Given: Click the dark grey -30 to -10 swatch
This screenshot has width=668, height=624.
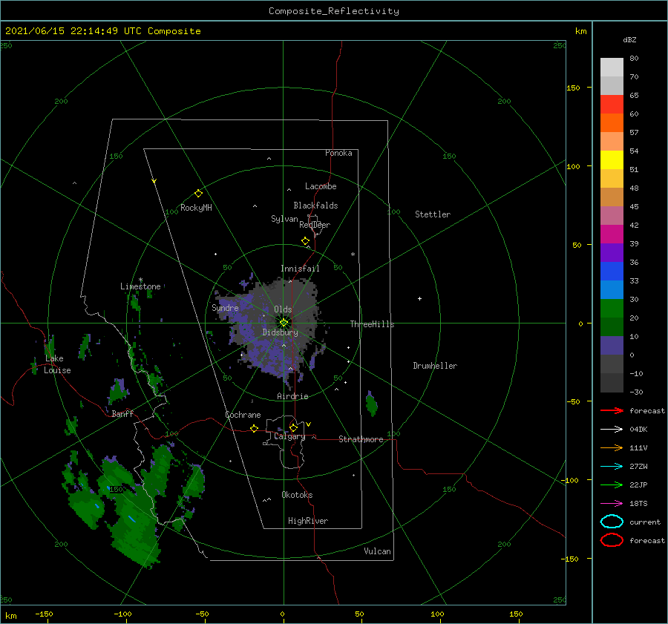Looking at the screenshot, I should click(x=612, y=383).
